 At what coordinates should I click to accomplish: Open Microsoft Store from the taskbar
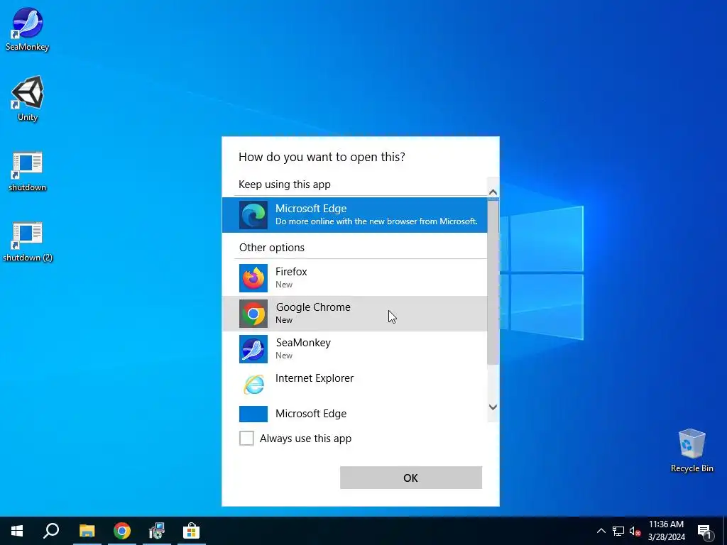coord(191,531)
